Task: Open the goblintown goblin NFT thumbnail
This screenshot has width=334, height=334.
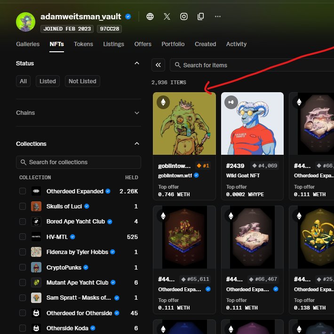Action: point(184,124)
